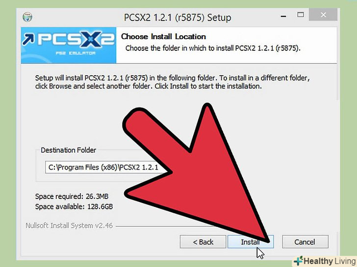Click the Space required: 26.3MB text
The height and width of the screenshot is (267, 357).
[x=72, y=197]
